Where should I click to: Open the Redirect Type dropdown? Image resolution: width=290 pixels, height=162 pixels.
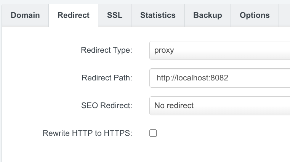[x=220, y=50]
